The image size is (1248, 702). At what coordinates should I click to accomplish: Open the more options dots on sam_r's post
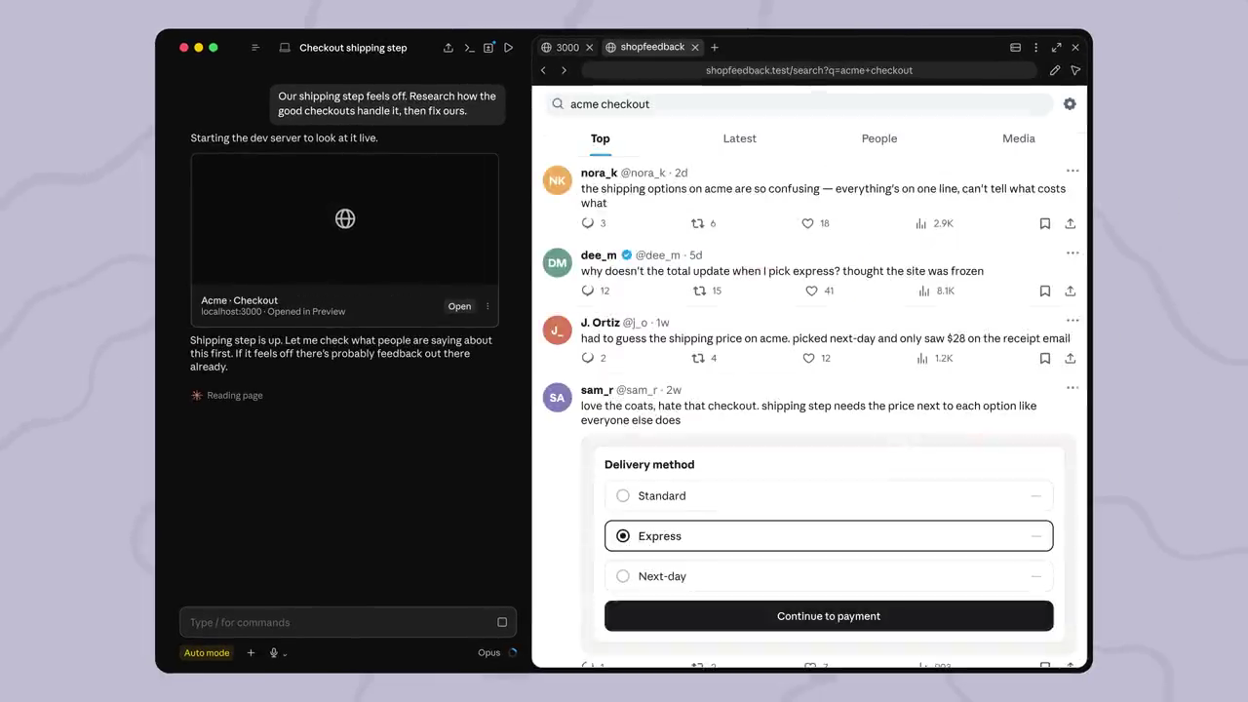click(1072, 387)
